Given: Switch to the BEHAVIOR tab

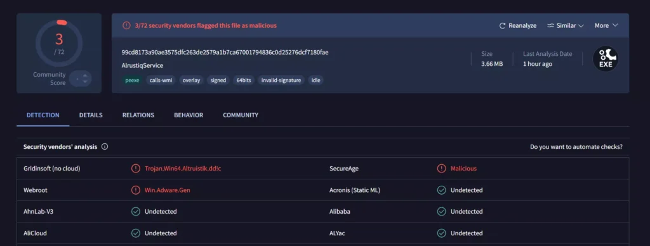Looking at the screenshot, I should 189,115.
